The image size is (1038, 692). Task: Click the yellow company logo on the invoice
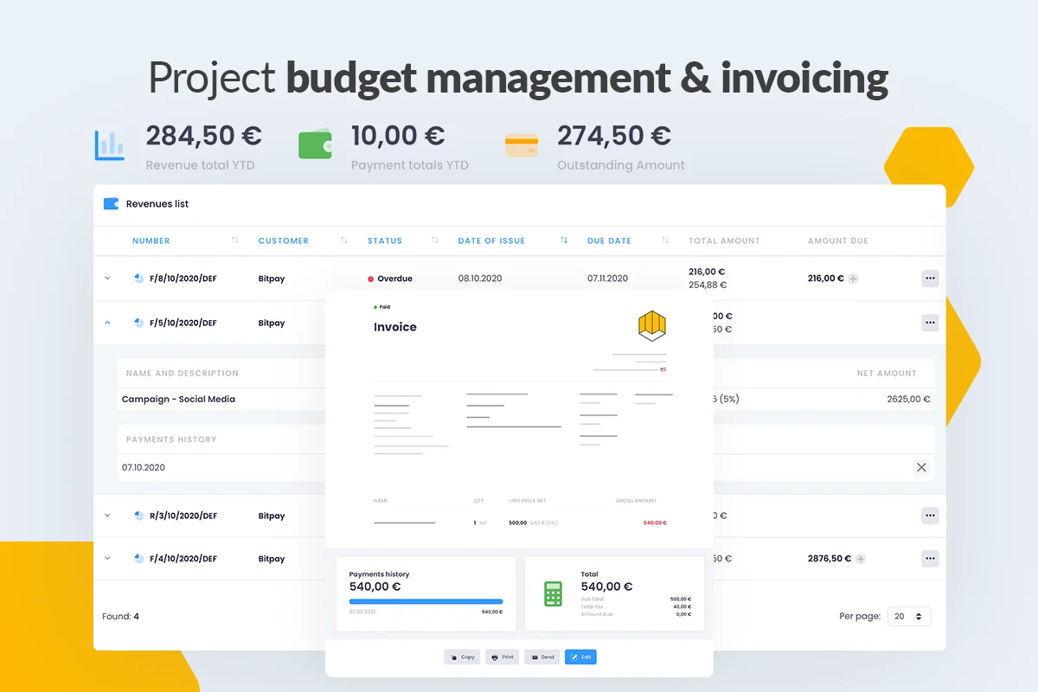(x=652, y=325)
